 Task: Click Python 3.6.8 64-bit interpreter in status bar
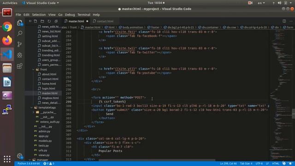pos(29,164)
